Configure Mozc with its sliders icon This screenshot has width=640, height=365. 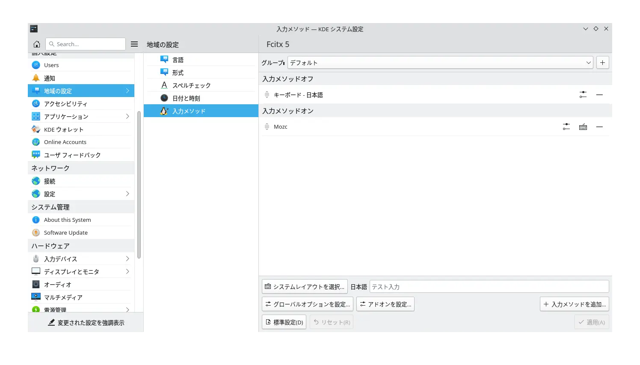[x=566, y=127]
